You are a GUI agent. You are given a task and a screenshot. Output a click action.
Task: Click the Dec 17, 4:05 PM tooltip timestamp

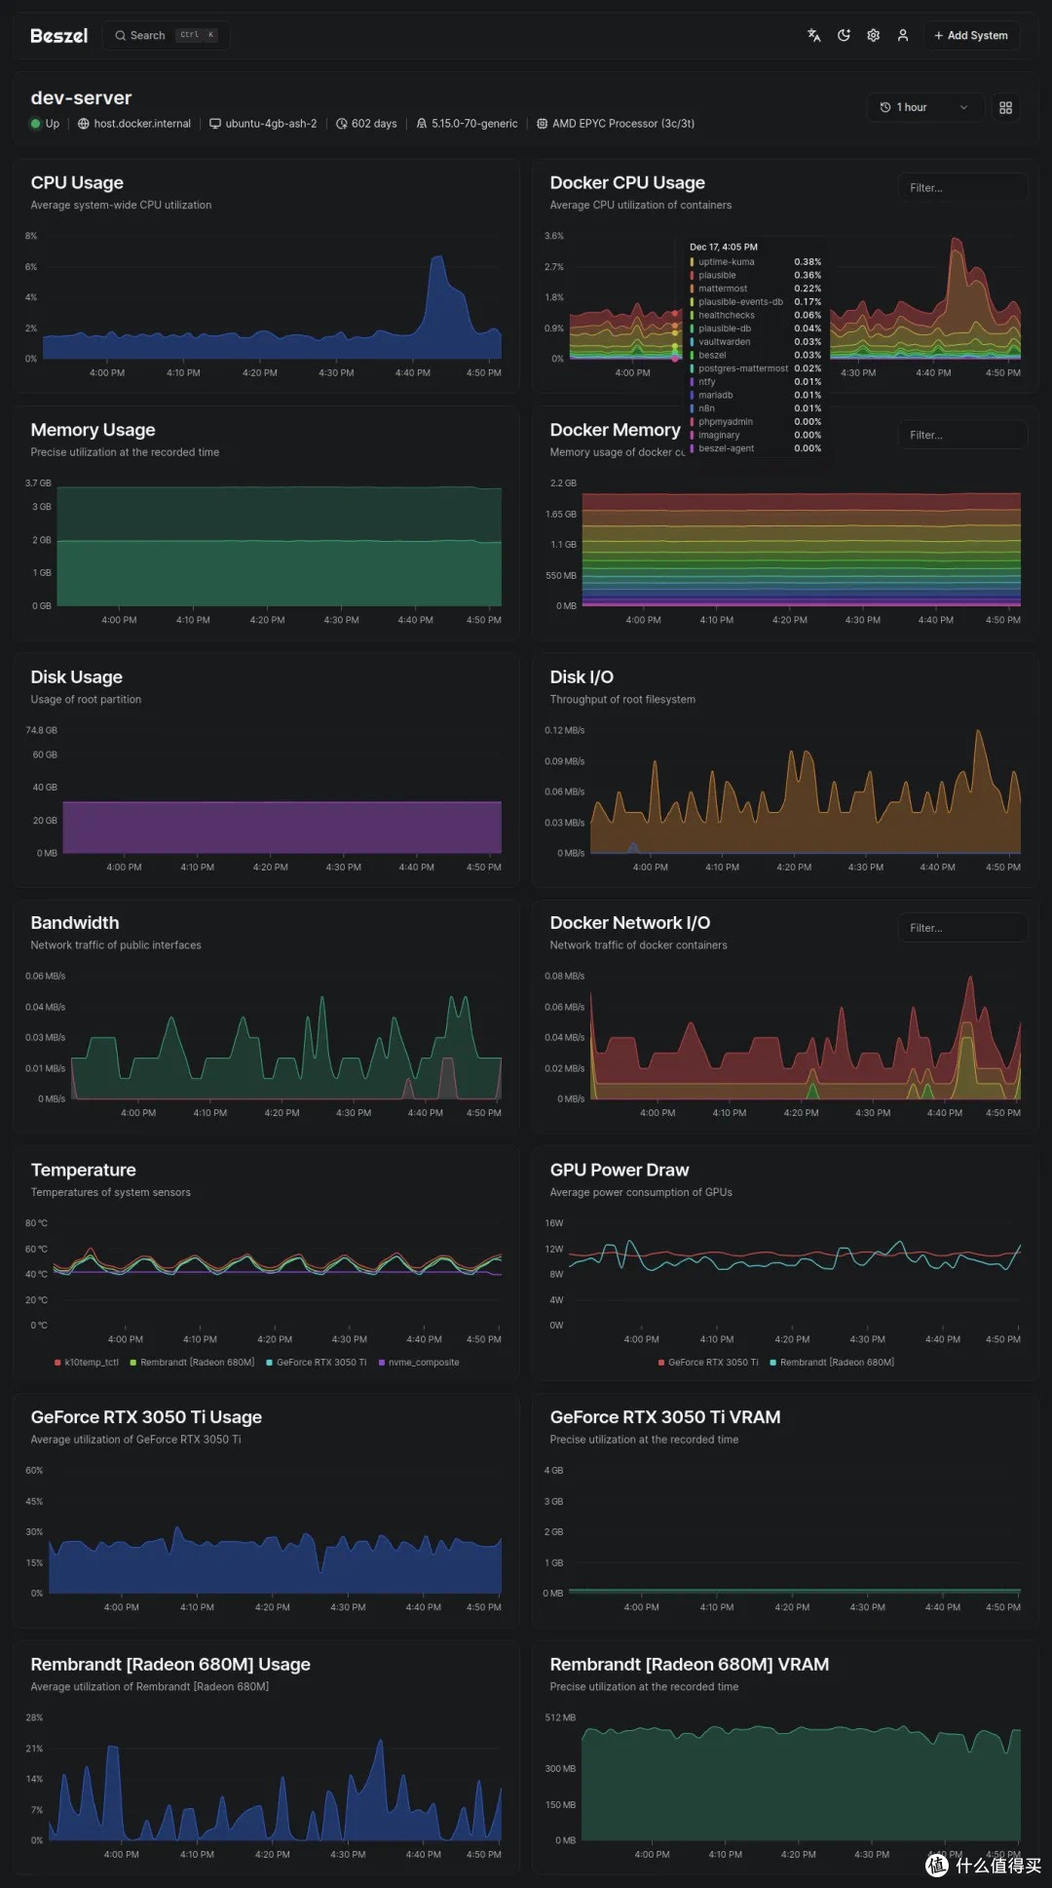724,248
